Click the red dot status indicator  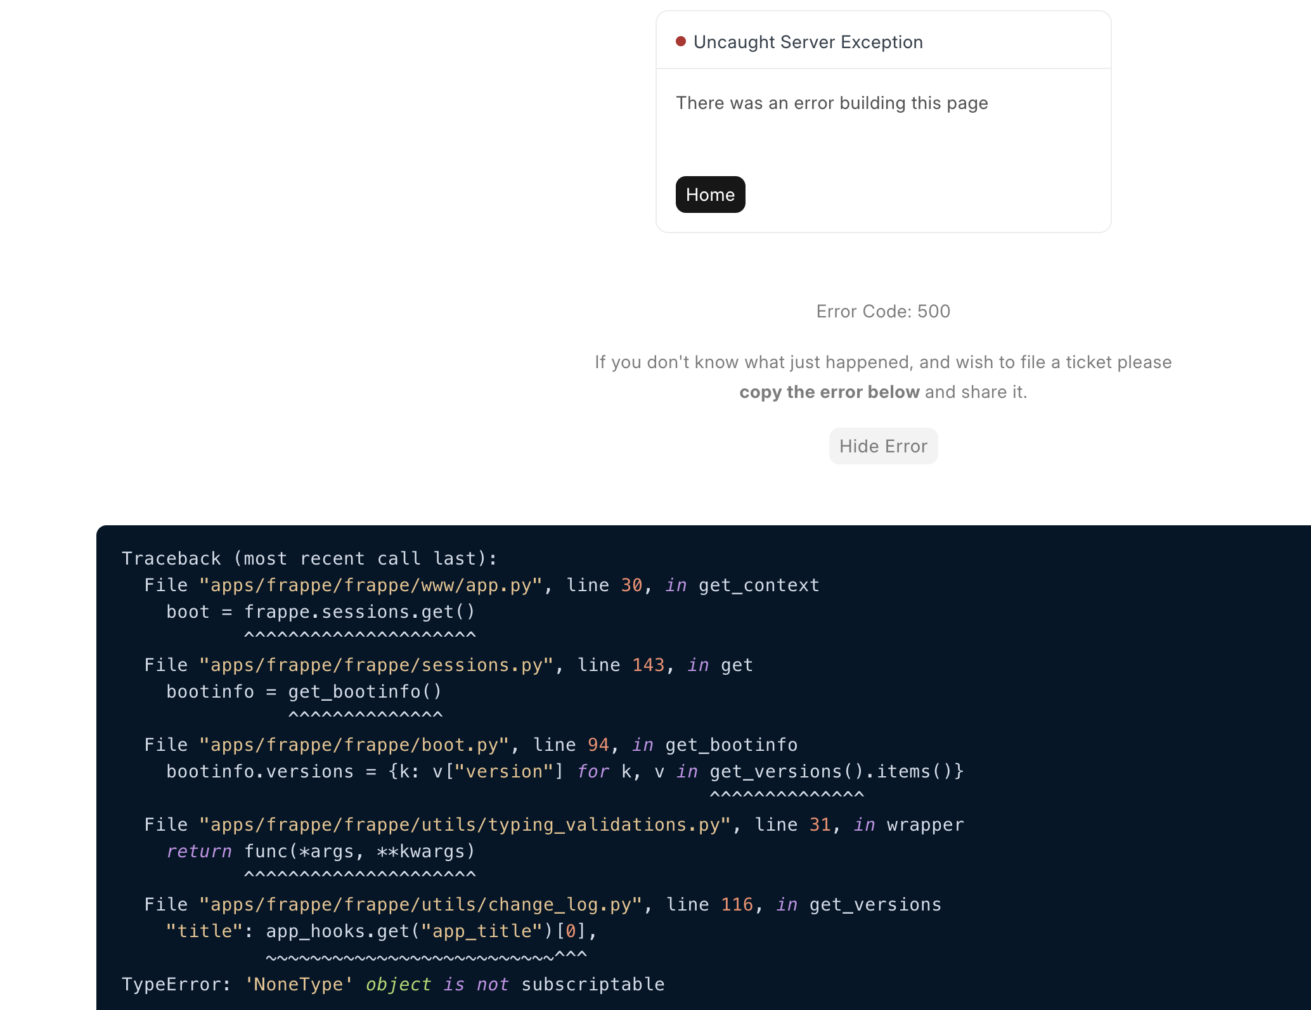pos(681,41)
